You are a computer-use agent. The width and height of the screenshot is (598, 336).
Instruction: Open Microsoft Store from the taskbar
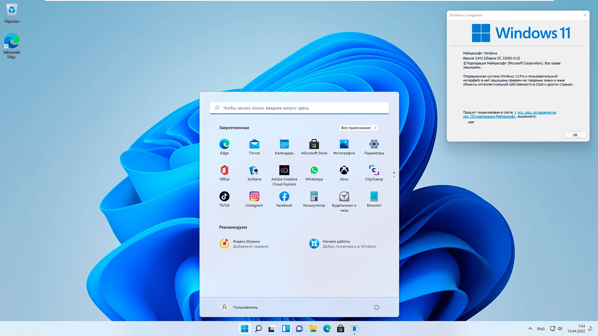click(341, 329)
